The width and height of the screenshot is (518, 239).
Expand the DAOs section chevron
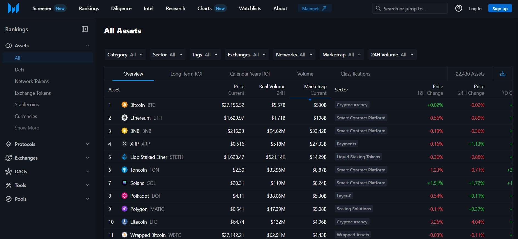coord(88,172)
